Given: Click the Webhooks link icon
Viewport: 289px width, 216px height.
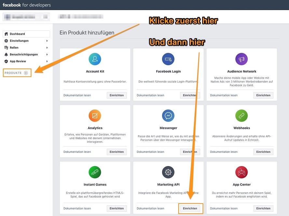Looking at the screenshot, I should (x=241, y=116).
